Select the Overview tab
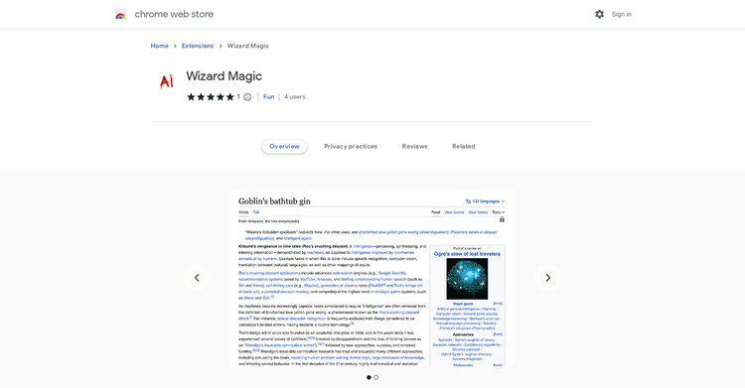This screenshot has height=388, width=745. pos(285,146)
